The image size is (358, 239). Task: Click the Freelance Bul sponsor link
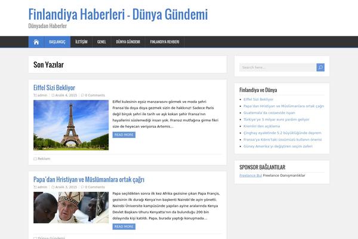point(251,176)
